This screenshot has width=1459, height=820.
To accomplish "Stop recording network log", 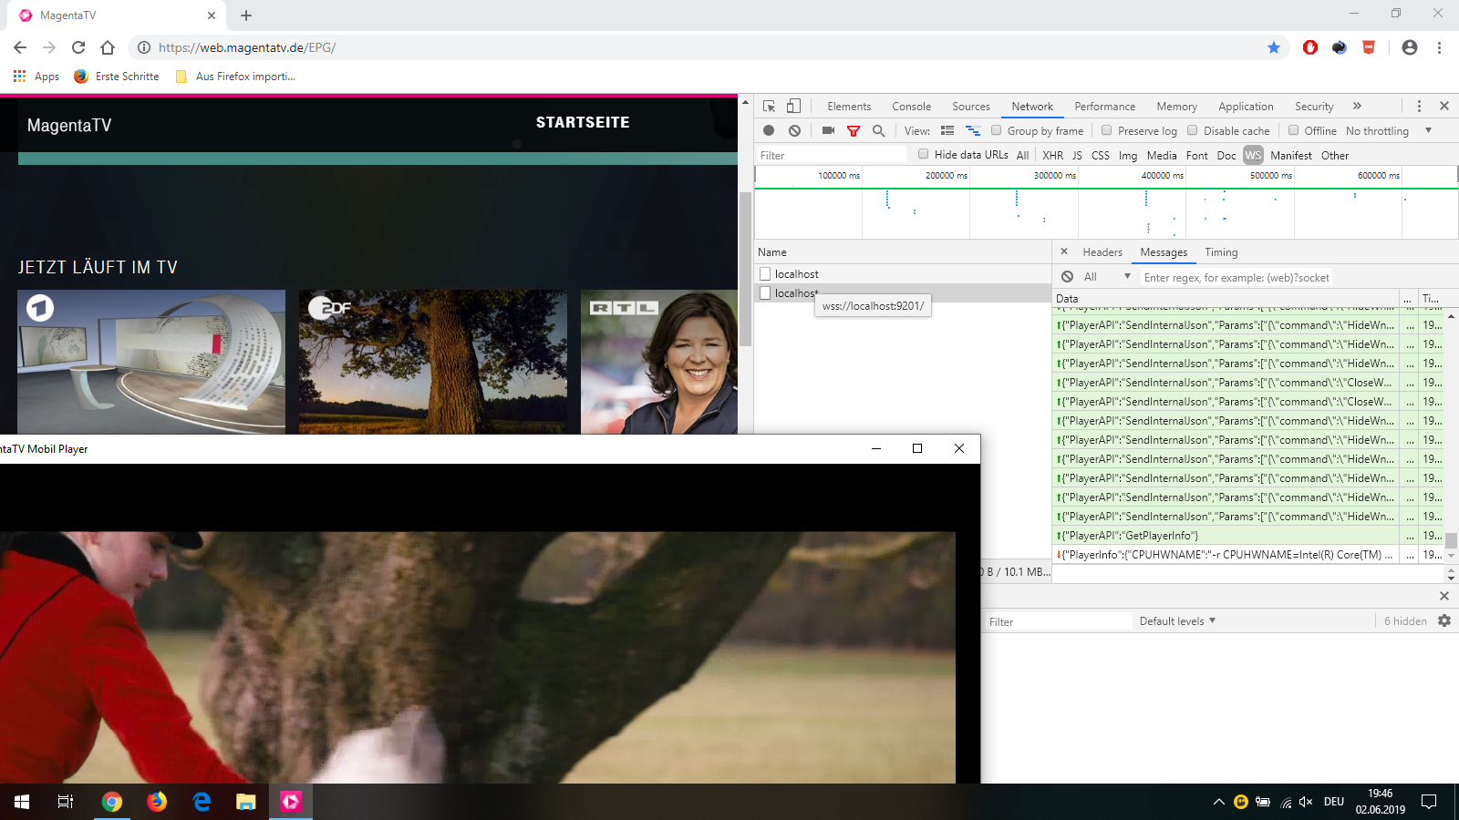I will [769, 130].
